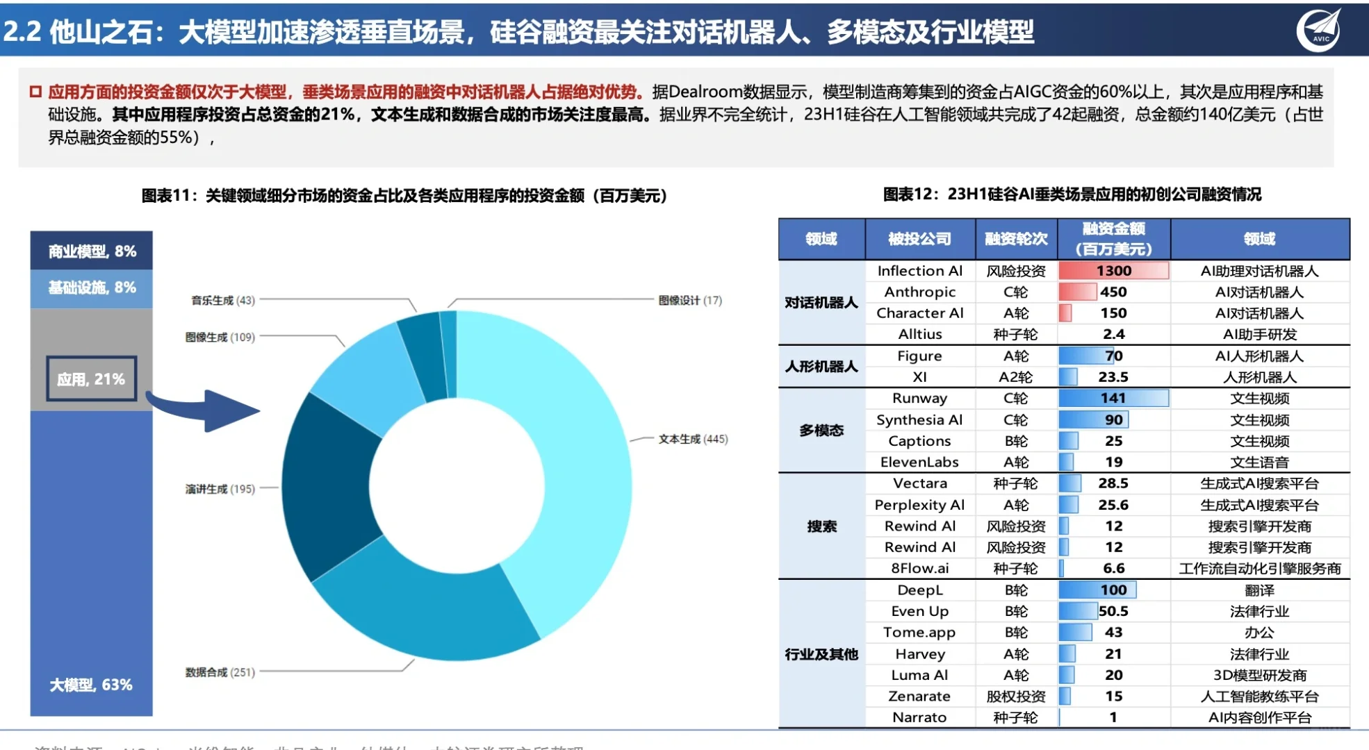Screen dimensions: 1369x750
Task: Click the 3D模型研发商 description cell
Action: [x=1260, y=675]
